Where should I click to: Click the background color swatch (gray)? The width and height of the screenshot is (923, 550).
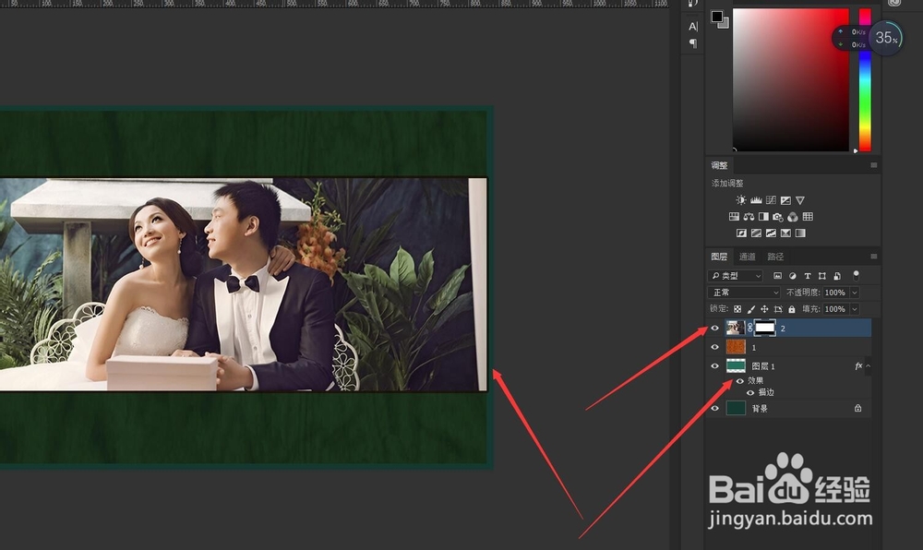click(x=725, y=24)
